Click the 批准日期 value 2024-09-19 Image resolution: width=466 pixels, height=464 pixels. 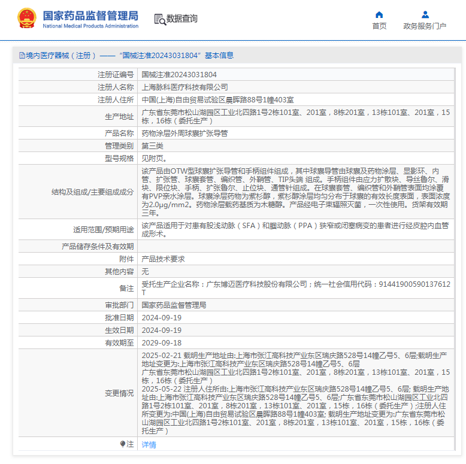(x=162, y=317)
